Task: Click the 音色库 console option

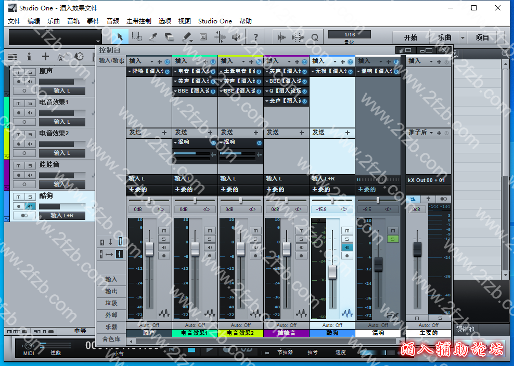Action: coord(111,339)
